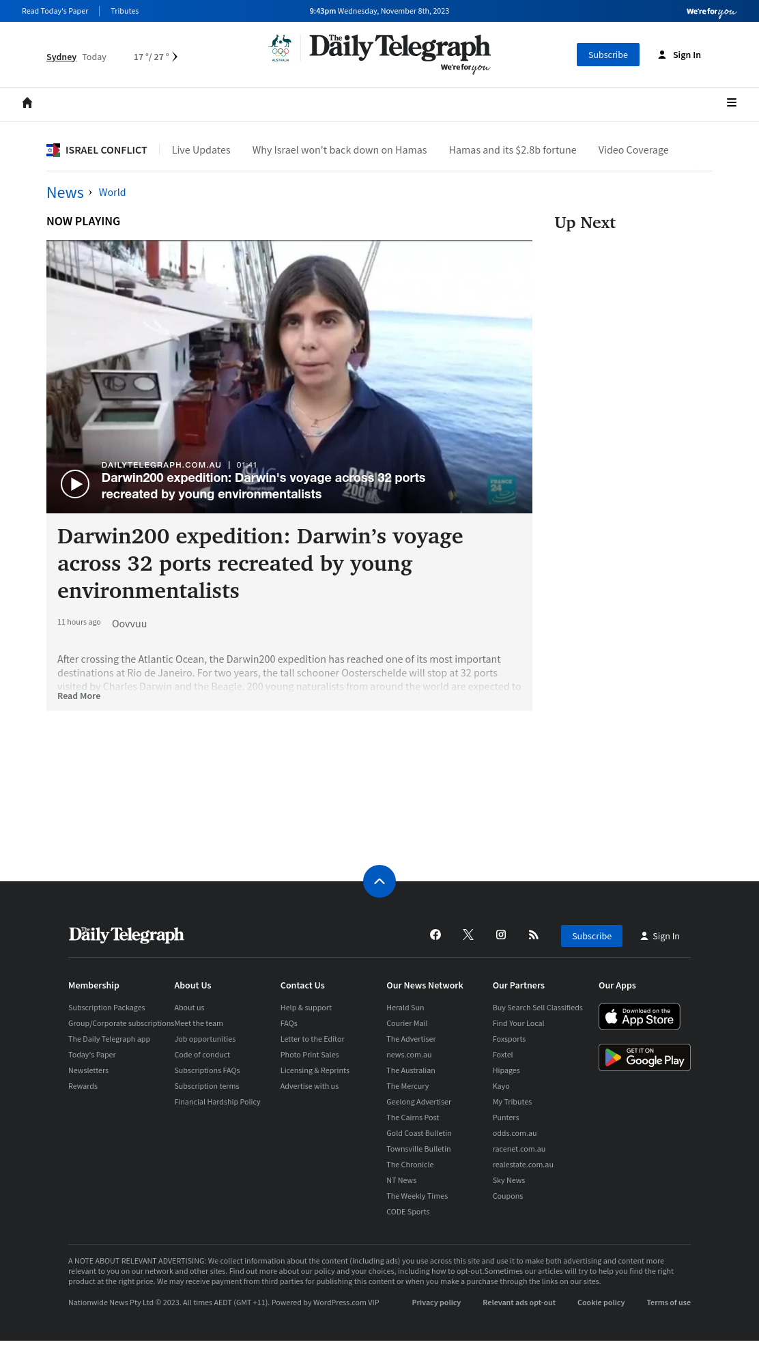Viewport: 759px width, 1353px height.
Task: Open Rewards footer link
Action: pos(83,1086)
